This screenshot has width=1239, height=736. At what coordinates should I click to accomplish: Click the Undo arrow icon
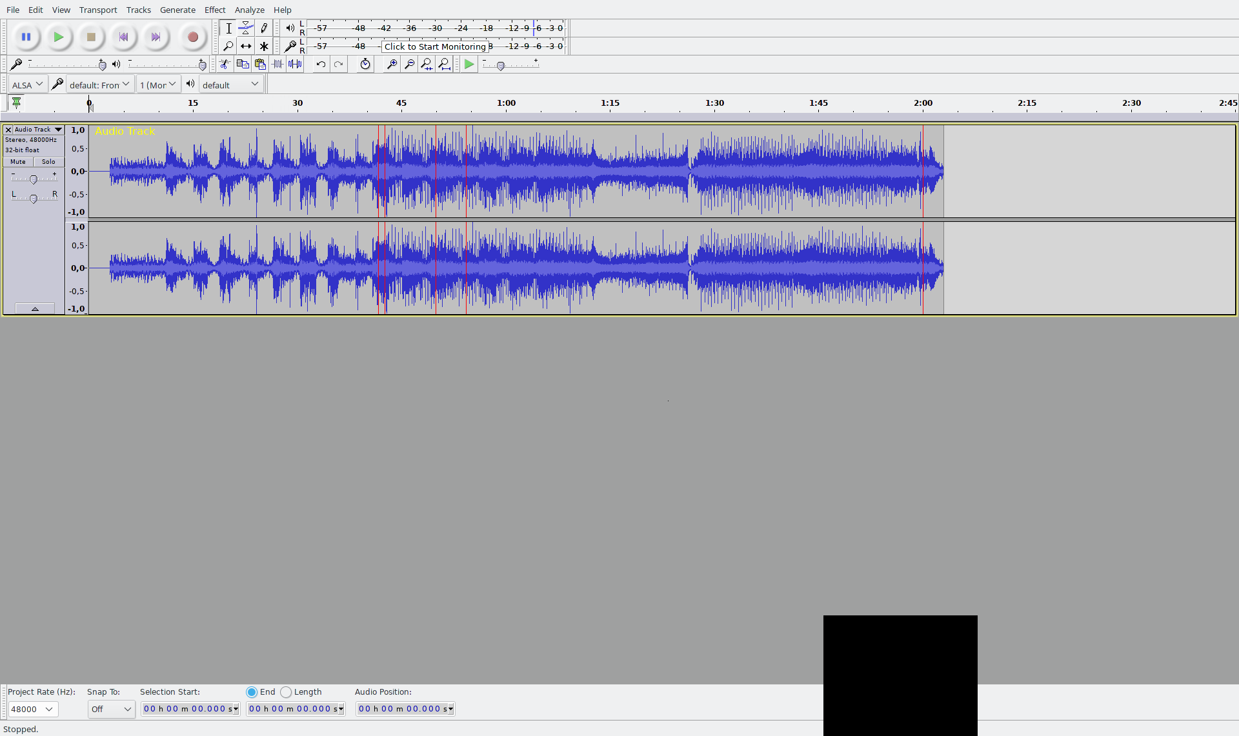[x=321, y=64]
